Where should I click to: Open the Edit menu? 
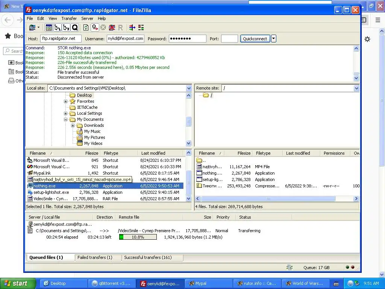41,18
